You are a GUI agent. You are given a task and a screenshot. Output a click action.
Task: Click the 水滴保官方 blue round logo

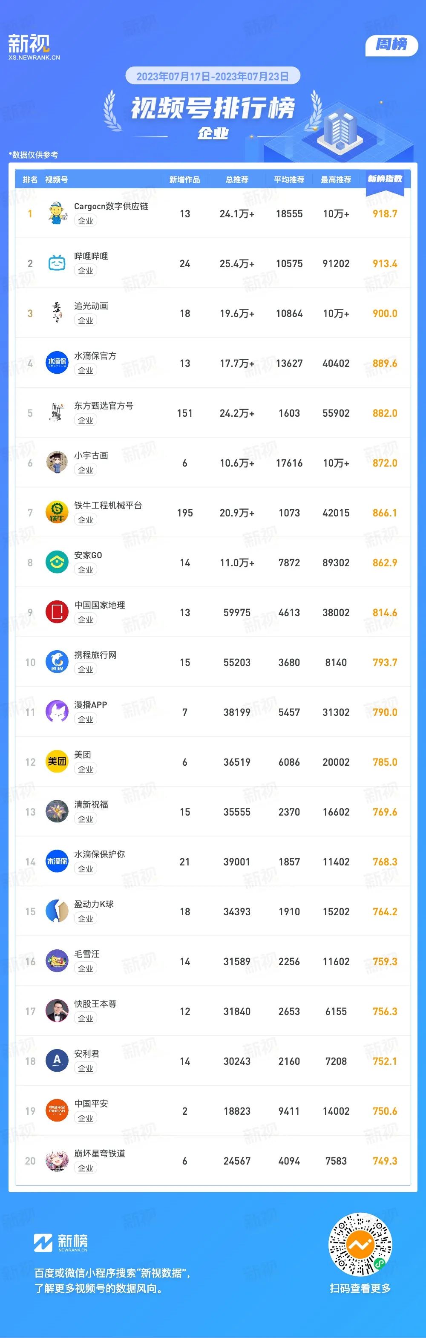click(x=57, y=363)
